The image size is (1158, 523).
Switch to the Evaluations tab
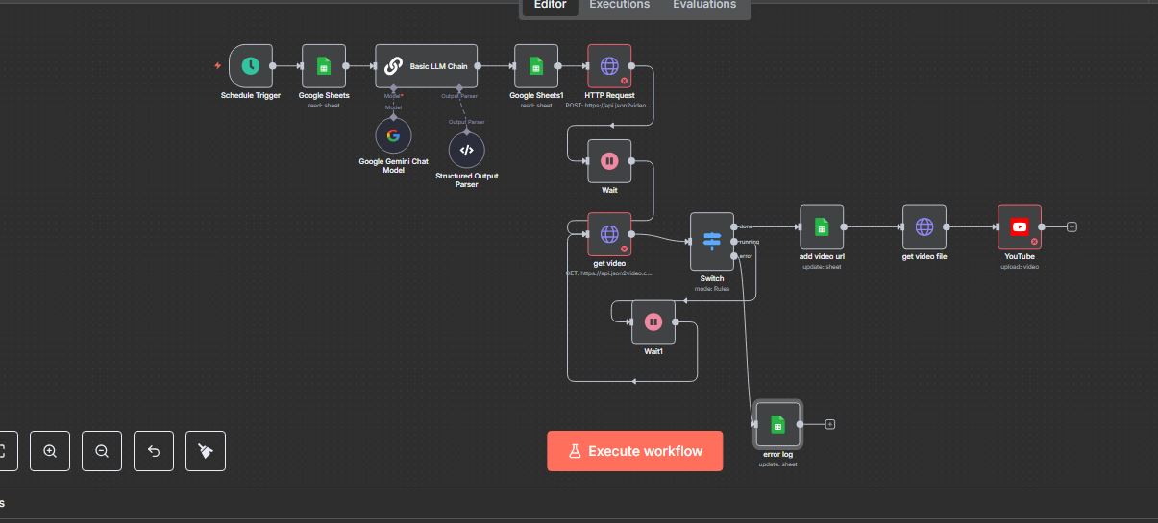tap(704, 5)
